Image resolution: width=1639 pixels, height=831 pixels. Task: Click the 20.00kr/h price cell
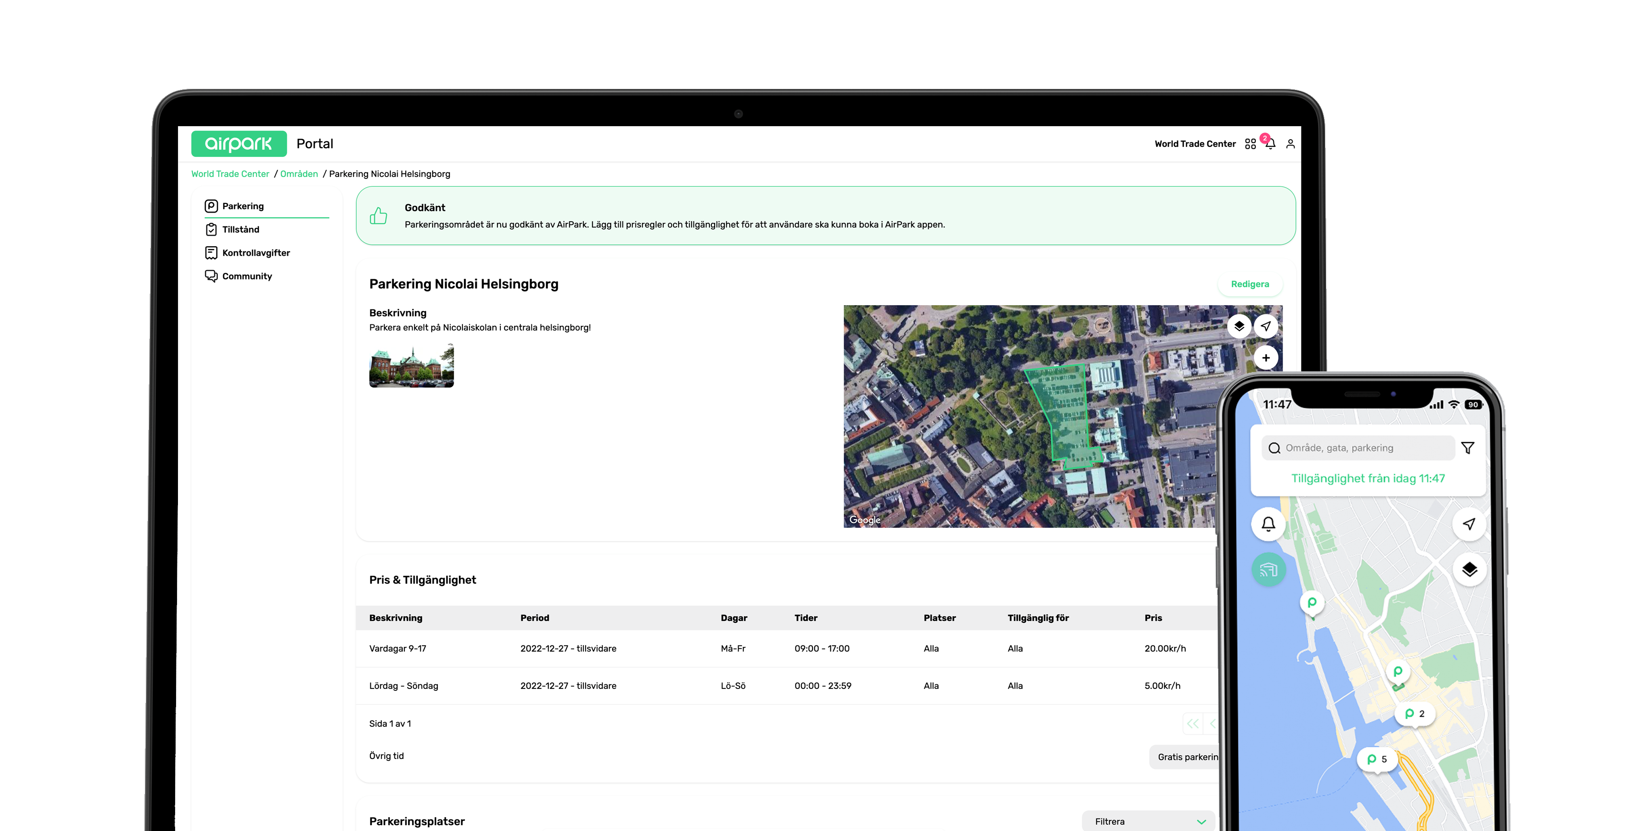(1165, 648)
